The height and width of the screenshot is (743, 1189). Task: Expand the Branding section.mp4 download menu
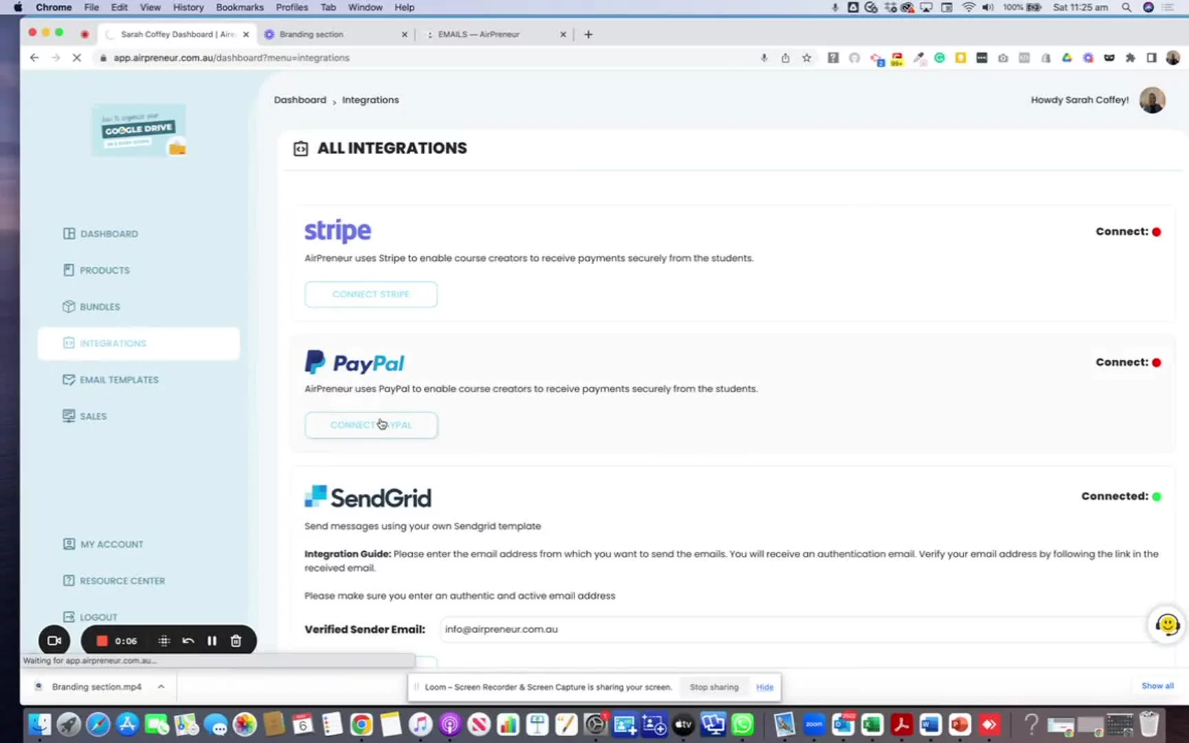161,687
